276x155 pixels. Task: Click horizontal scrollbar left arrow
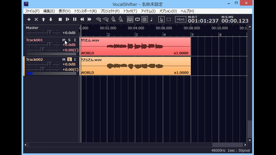click(26, 145)
